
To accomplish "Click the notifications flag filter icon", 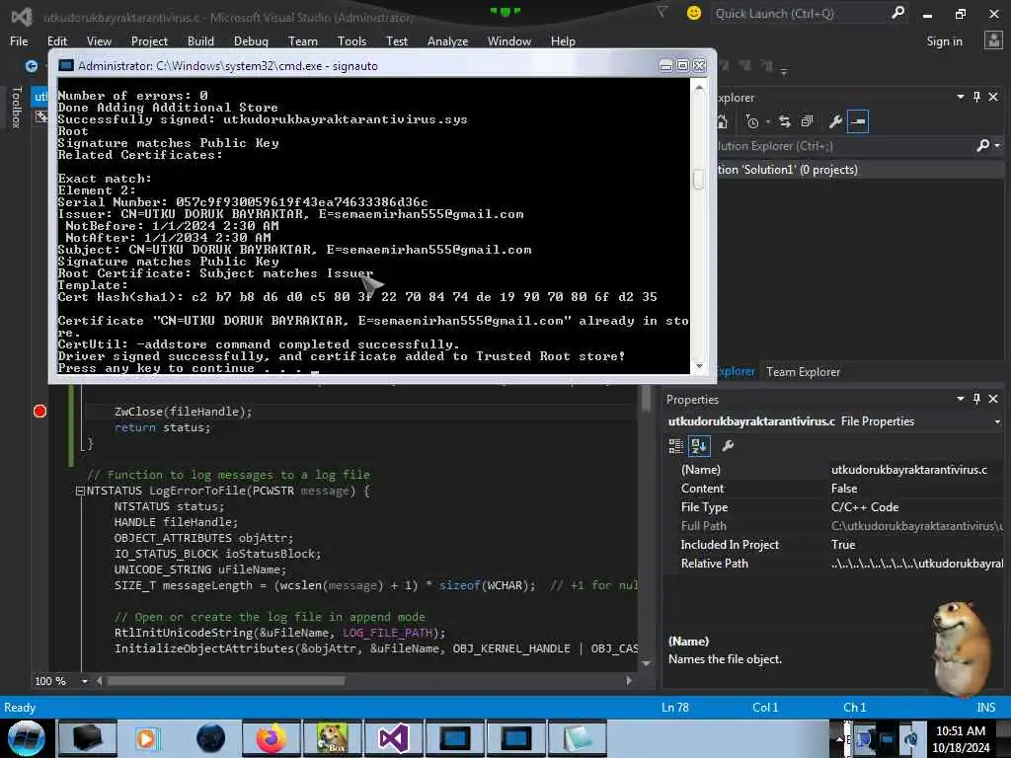I will click(662, 12).
